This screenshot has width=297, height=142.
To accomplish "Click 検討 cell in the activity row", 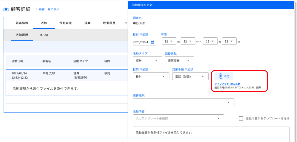I will pyautogui.click(x=107, y=73).
